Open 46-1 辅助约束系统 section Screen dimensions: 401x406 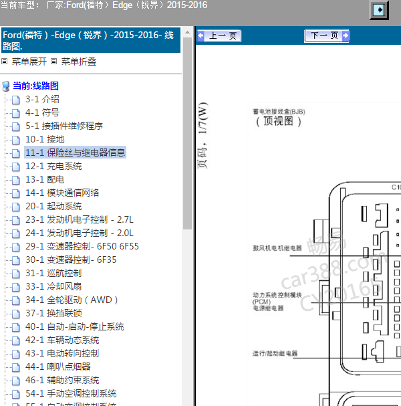[62, 381]
